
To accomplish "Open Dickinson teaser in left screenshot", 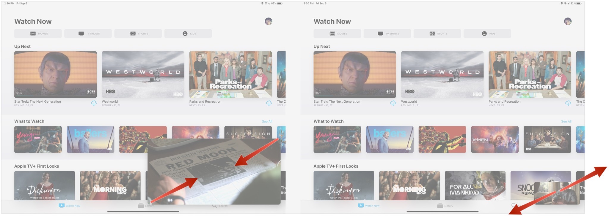I will [45, 185].
